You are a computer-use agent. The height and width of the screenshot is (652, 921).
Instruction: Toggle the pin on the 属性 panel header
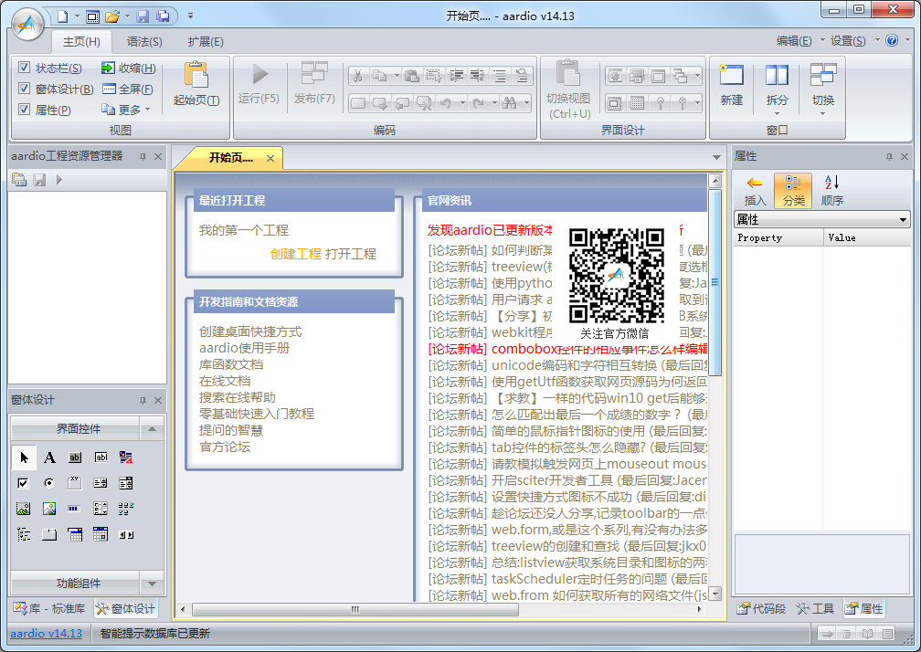click(889, 157)
